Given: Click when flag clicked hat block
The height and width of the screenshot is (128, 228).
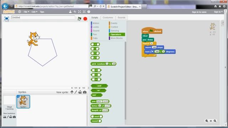Looking at the screenshot, I should (x=152, y=31).
